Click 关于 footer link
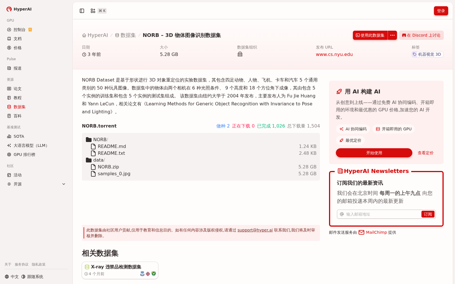Screen dimensions: 455x284 click(8, 264)
